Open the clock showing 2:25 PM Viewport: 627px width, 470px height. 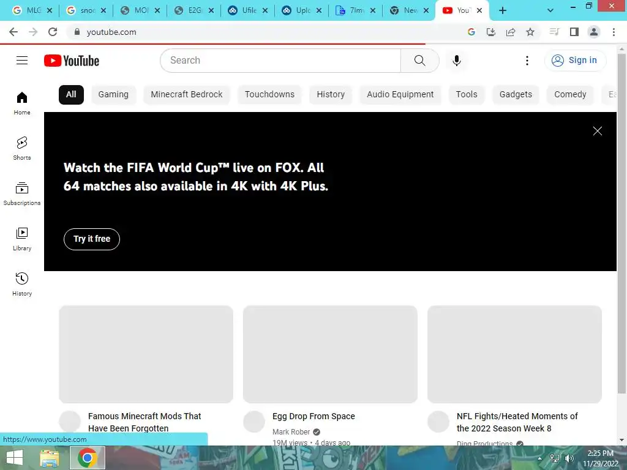[x=600, y=458]
